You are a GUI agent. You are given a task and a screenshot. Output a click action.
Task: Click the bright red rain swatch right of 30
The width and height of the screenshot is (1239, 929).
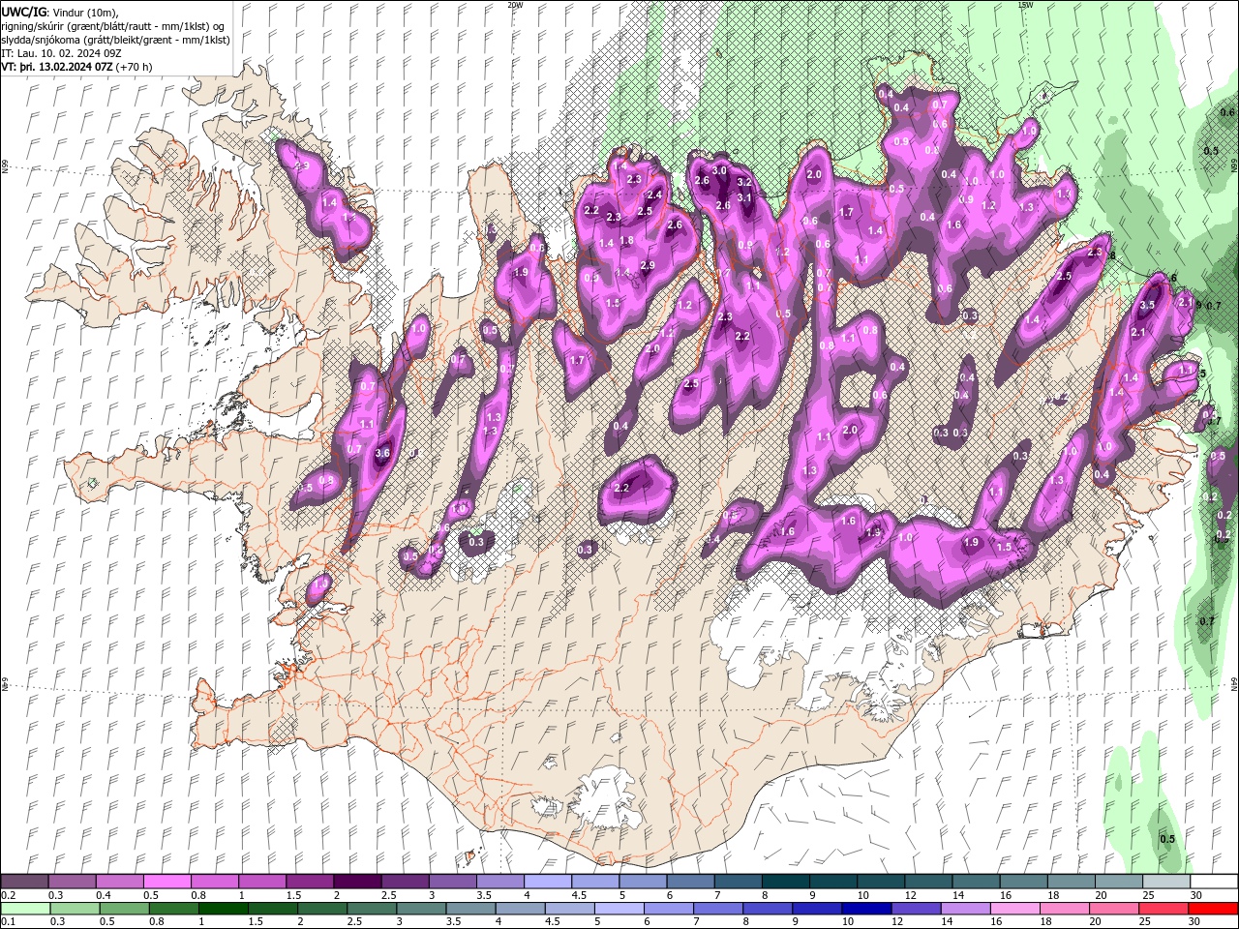[1214, 909]
